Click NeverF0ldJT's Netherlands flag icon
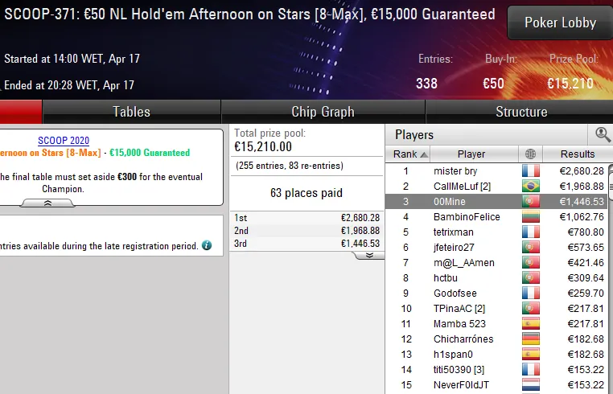 tap(530, 385)
